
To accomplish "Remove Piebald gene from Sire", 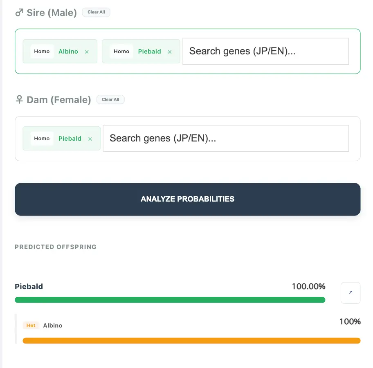I will (x=170, y=52).
